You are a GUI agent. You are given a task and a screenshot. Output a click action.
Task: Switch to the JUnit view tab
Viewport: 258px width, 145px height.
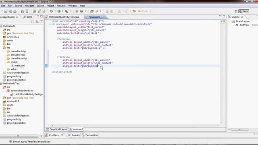click(x=28, y=17)
